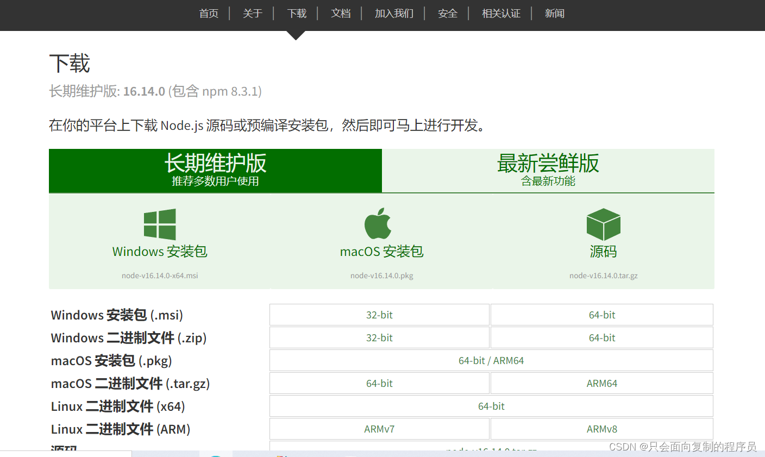Click the 源码 download link

pos(603,252)
